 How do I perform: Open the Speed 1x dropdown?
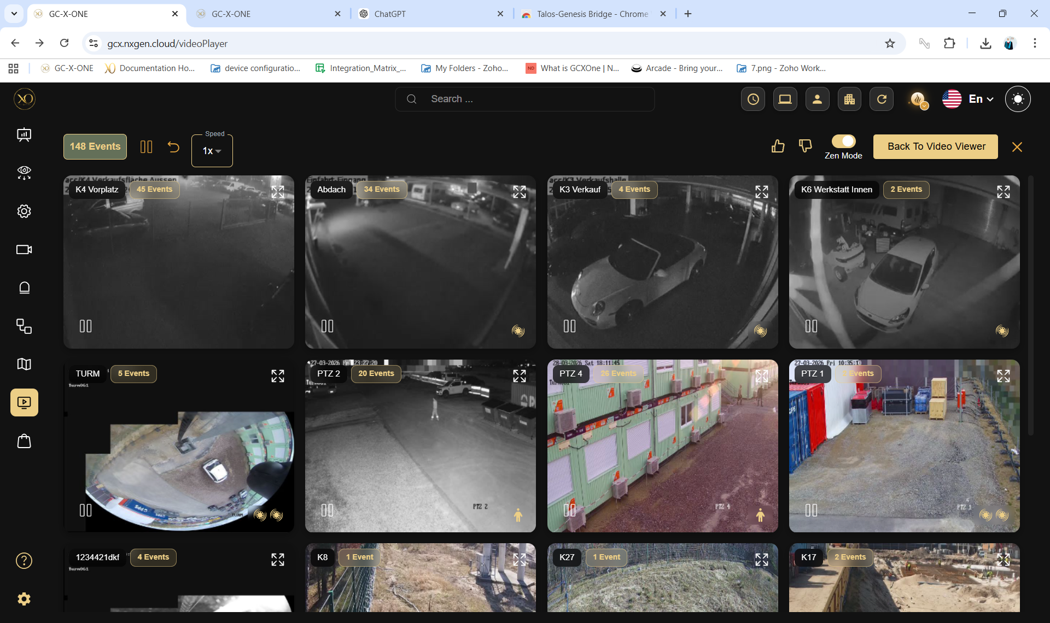tap(212, 150)
